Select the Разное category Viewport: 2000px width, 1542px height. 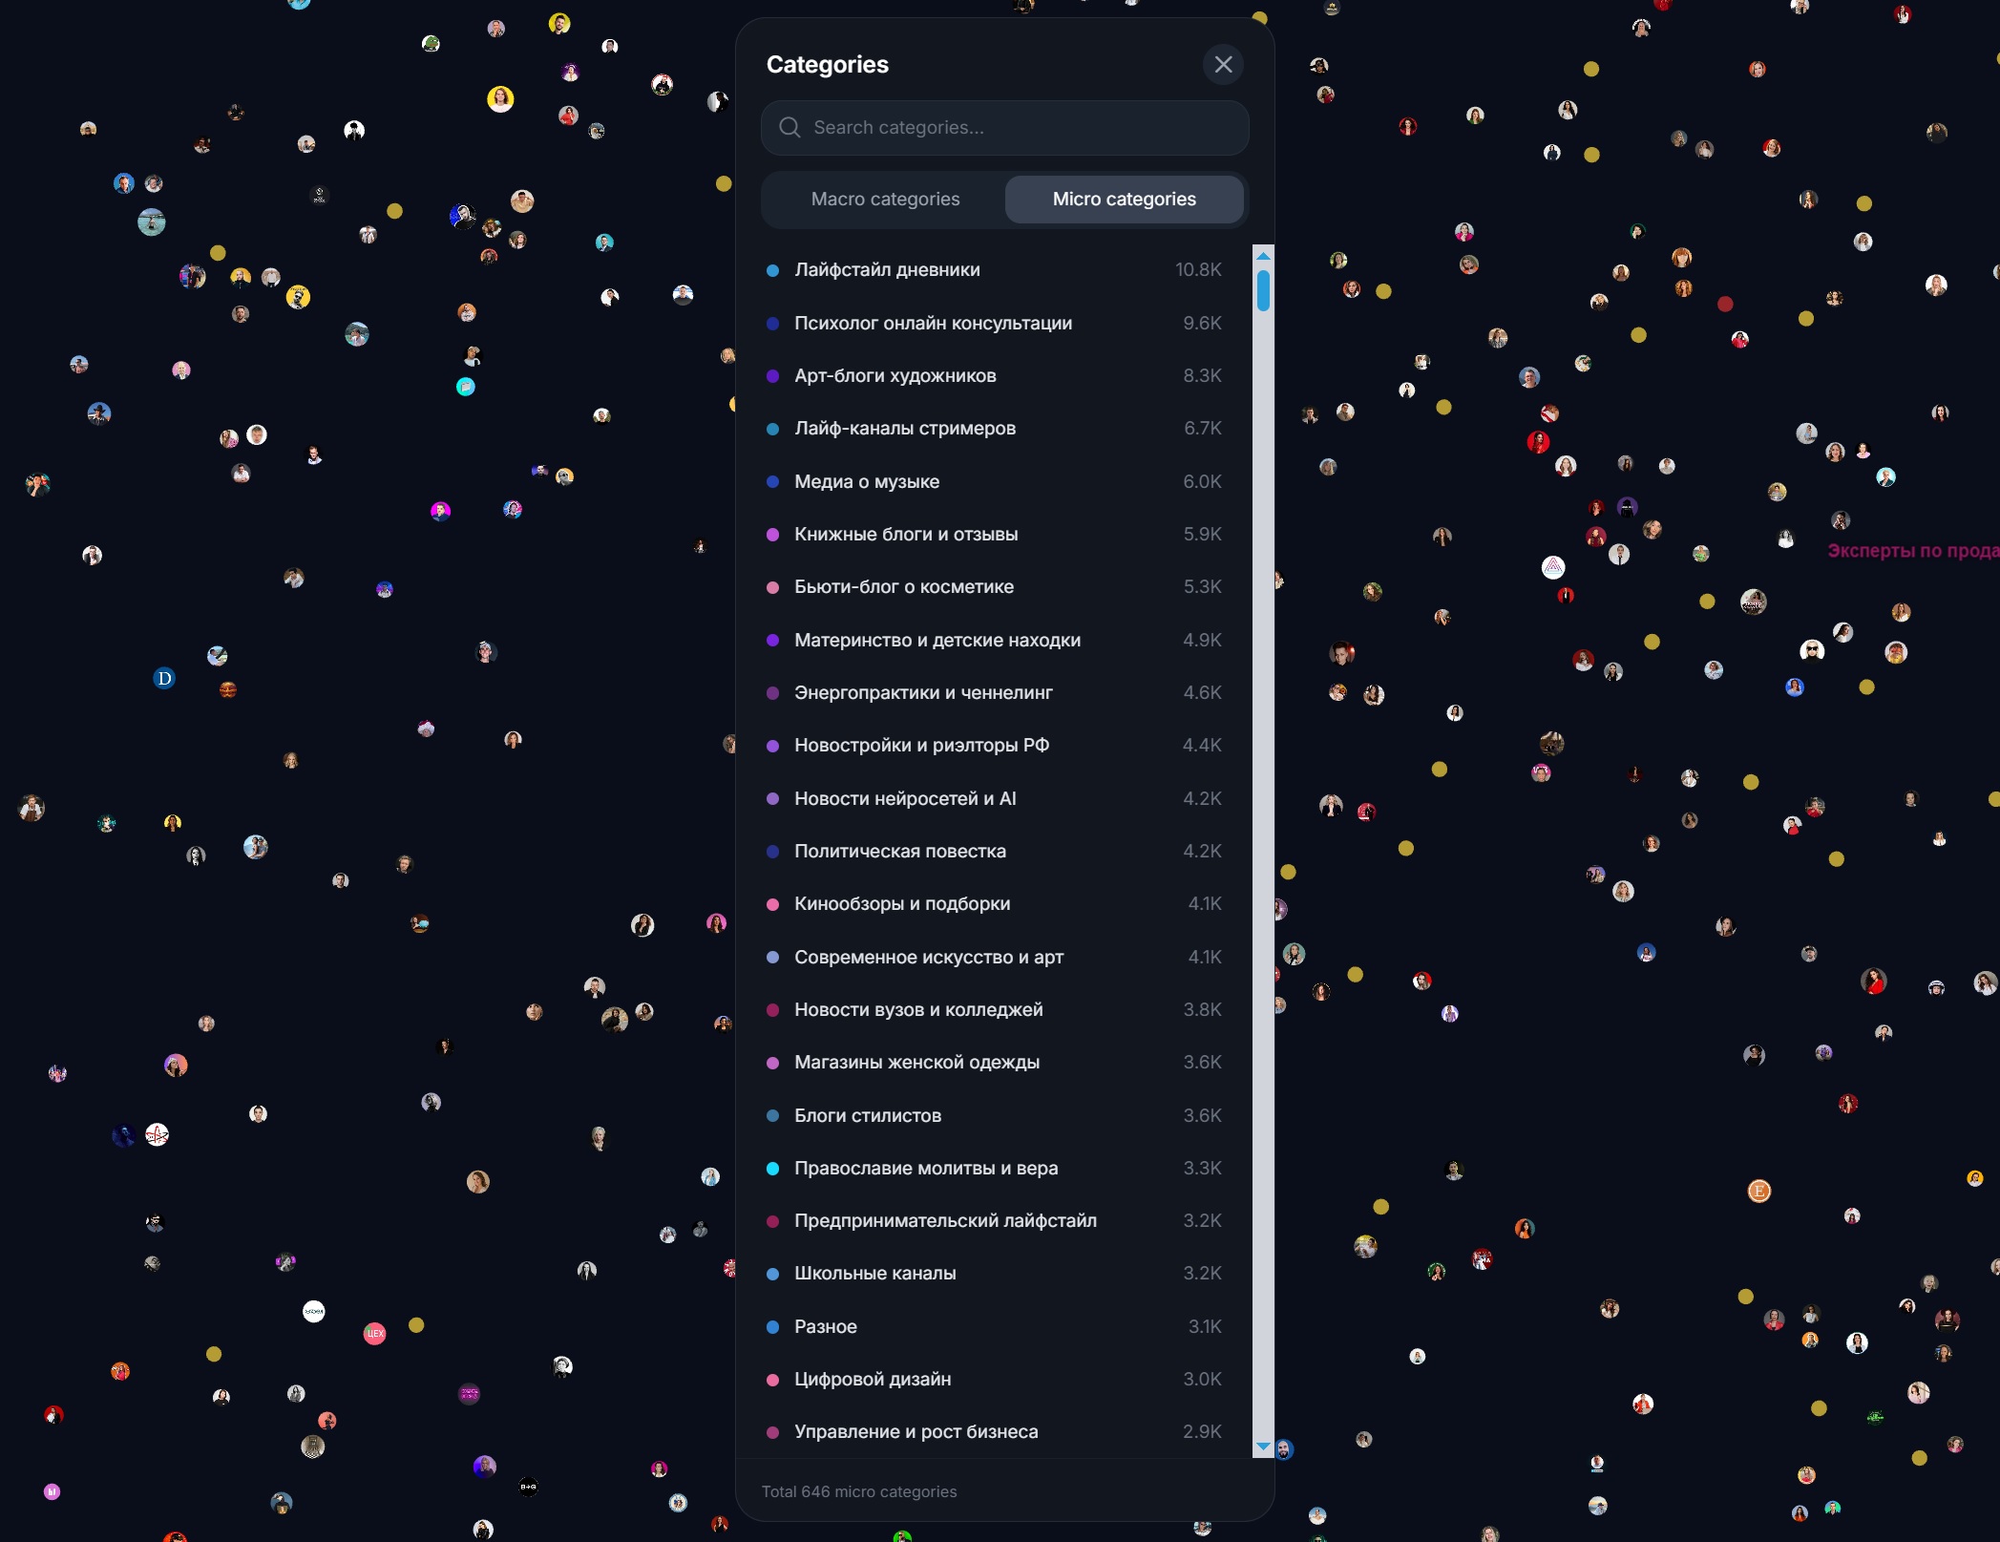pyautogui.click(x=994, y=1327)
